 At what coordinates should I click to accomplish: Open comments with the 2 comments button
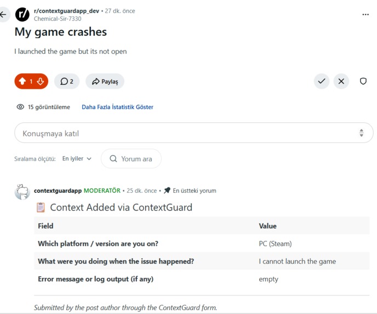[x=67, y=81]
